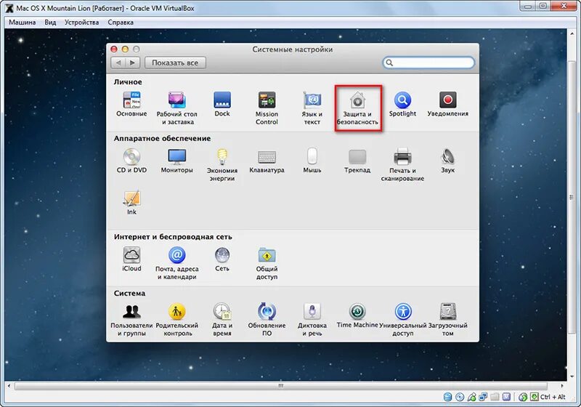Open Обновление ПО pane
581x407 pixels.
(x=267, y=320)
